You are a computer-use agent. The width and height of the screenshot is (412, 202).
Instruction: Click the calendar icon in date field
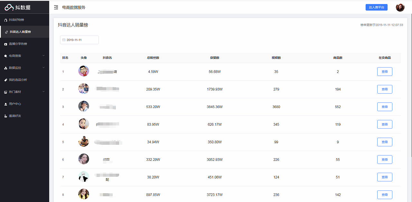[x=64, y=40]
